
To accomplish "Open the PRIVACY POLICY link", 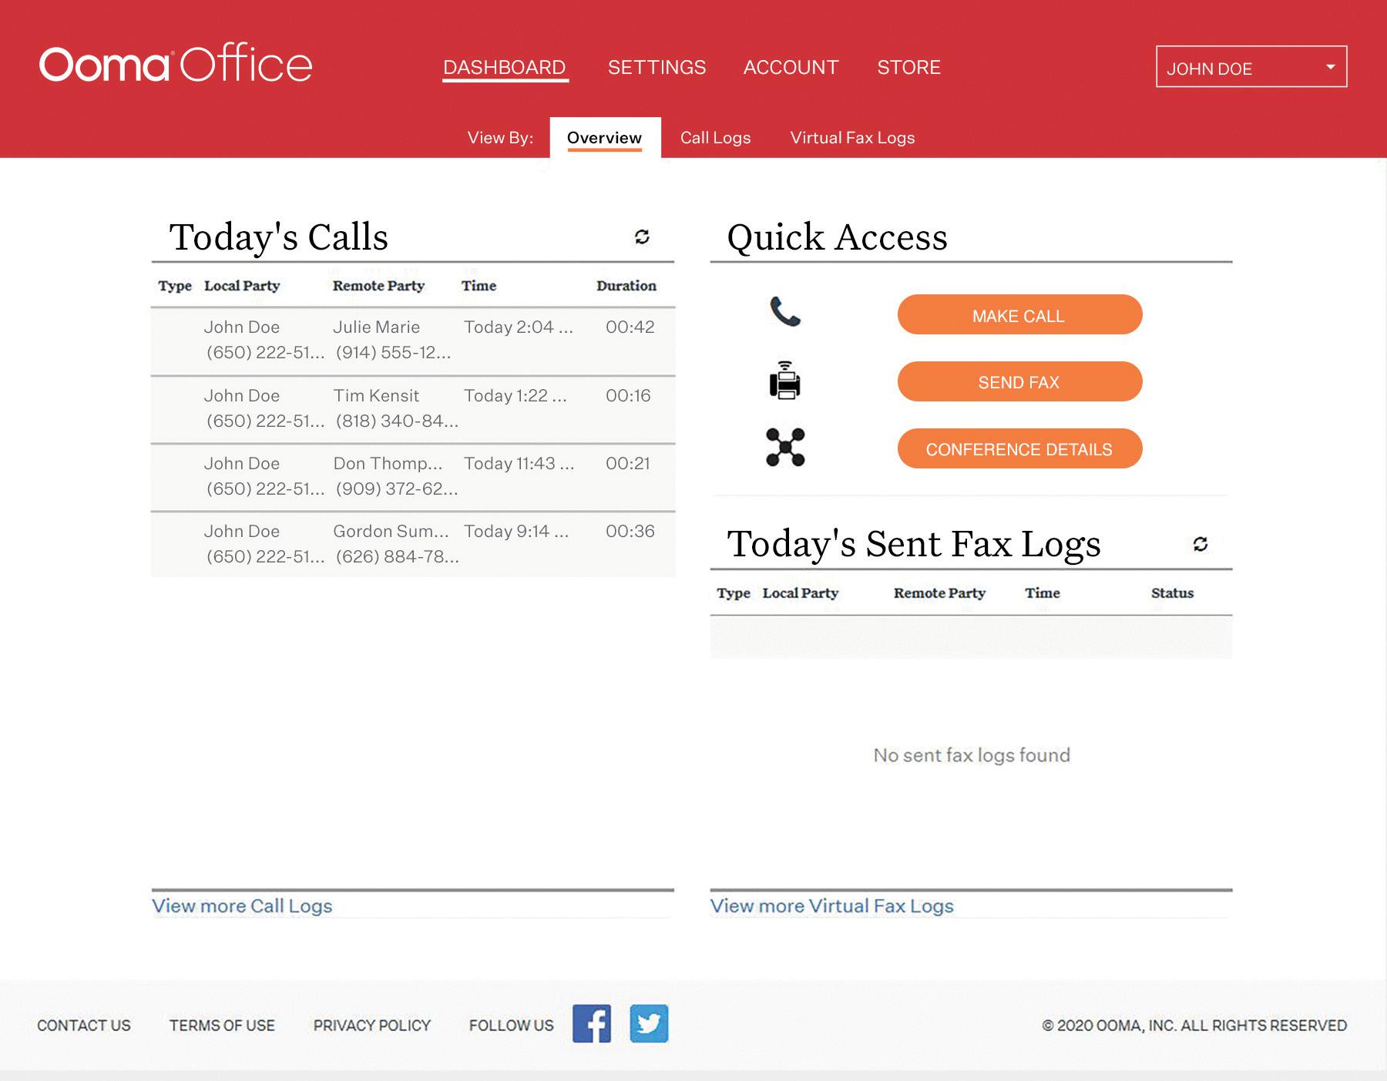I will (372, 1026).
